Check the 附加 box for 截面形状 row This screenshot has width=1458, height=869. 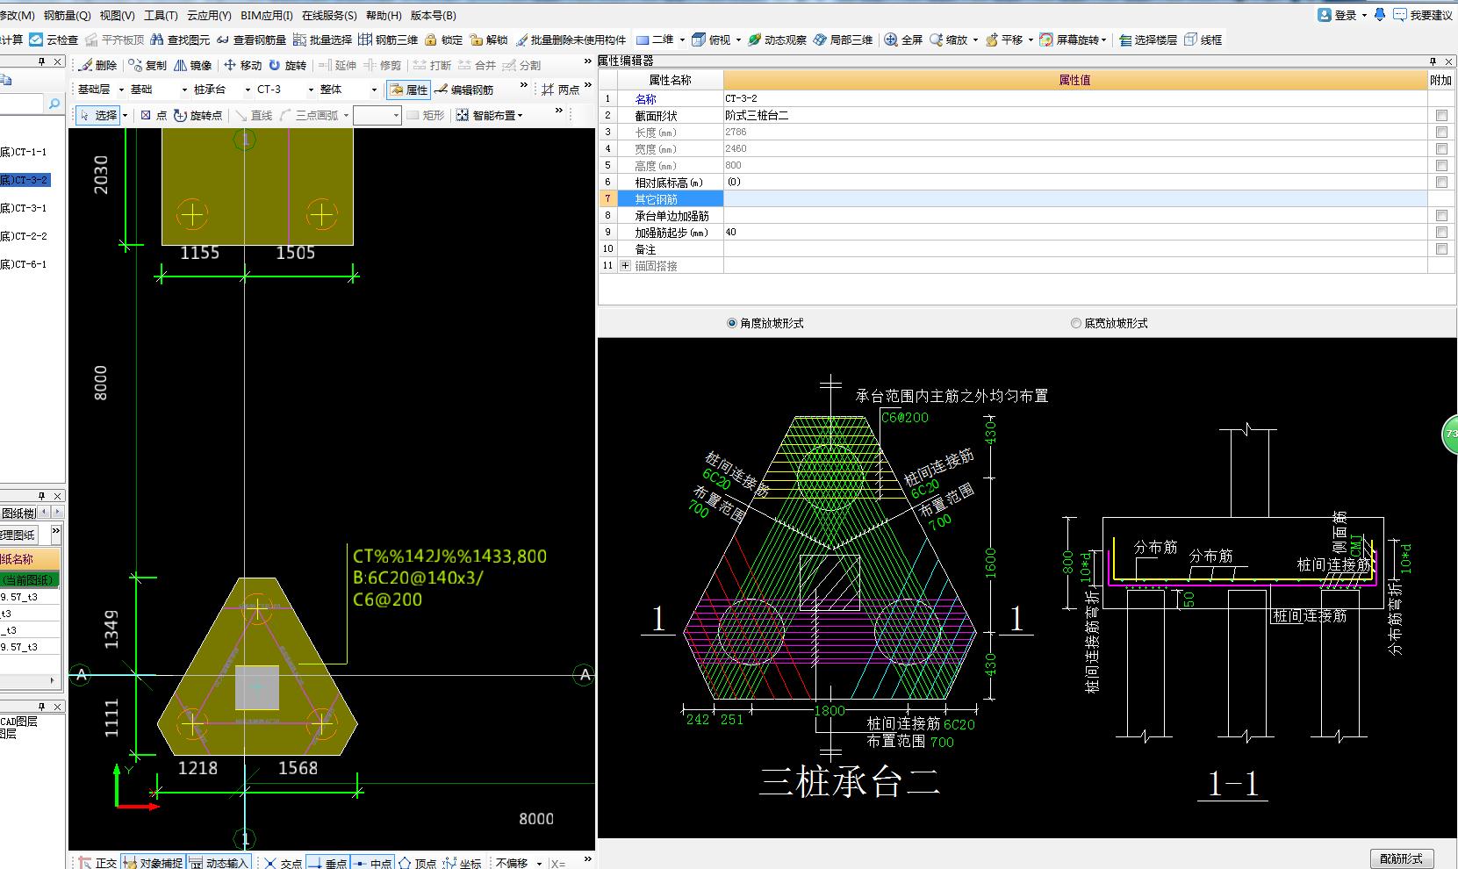1441,116
